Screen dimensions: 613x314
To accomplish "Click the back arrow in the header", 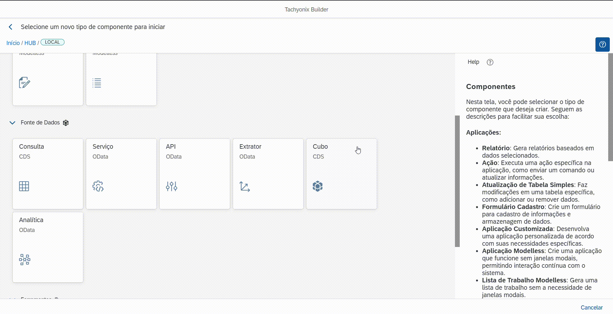I will (x=11, y=27).
